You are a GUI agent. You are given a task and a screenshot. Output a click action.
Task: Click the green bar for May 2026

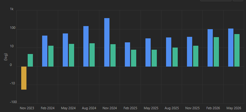click(x=237, y=50)
